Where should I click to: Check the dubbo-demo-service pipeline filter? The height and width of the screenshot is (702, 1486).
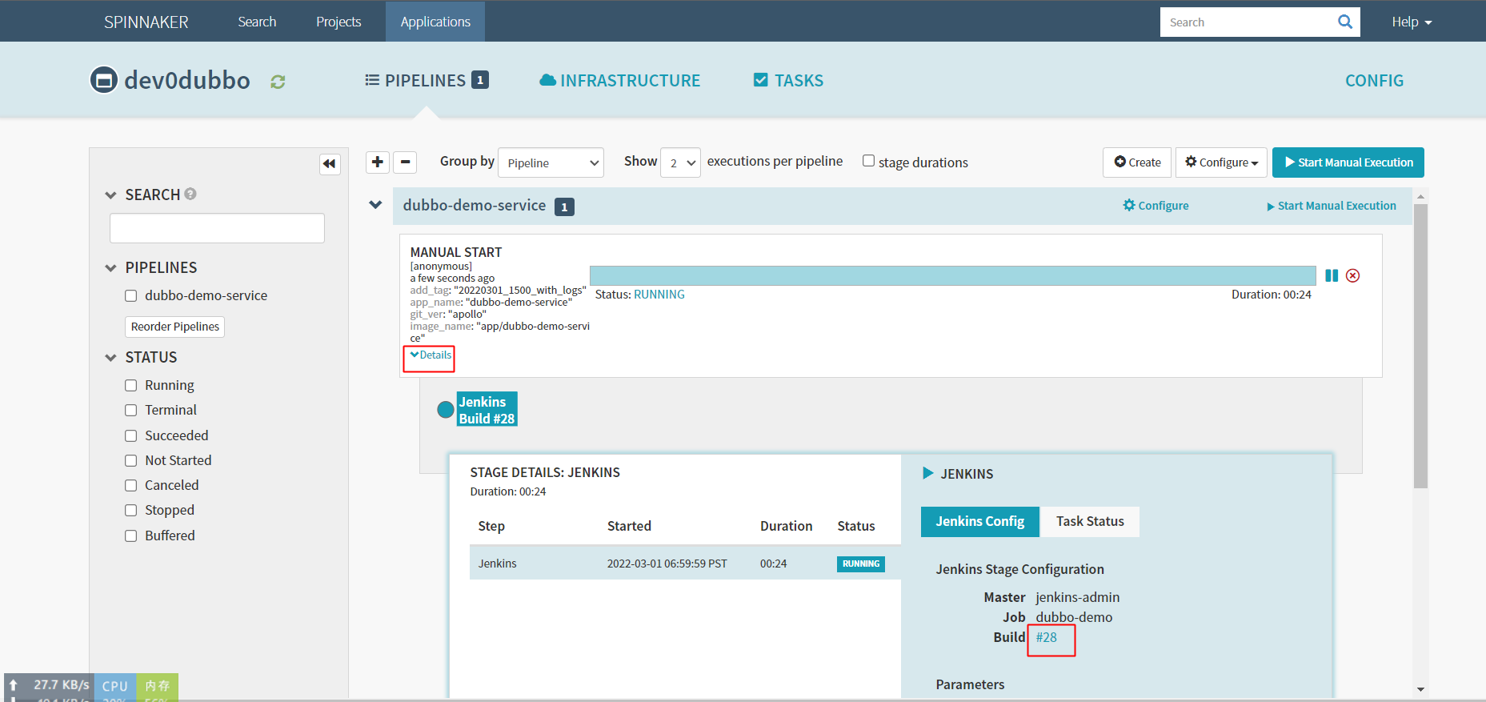tap(131, 296)
